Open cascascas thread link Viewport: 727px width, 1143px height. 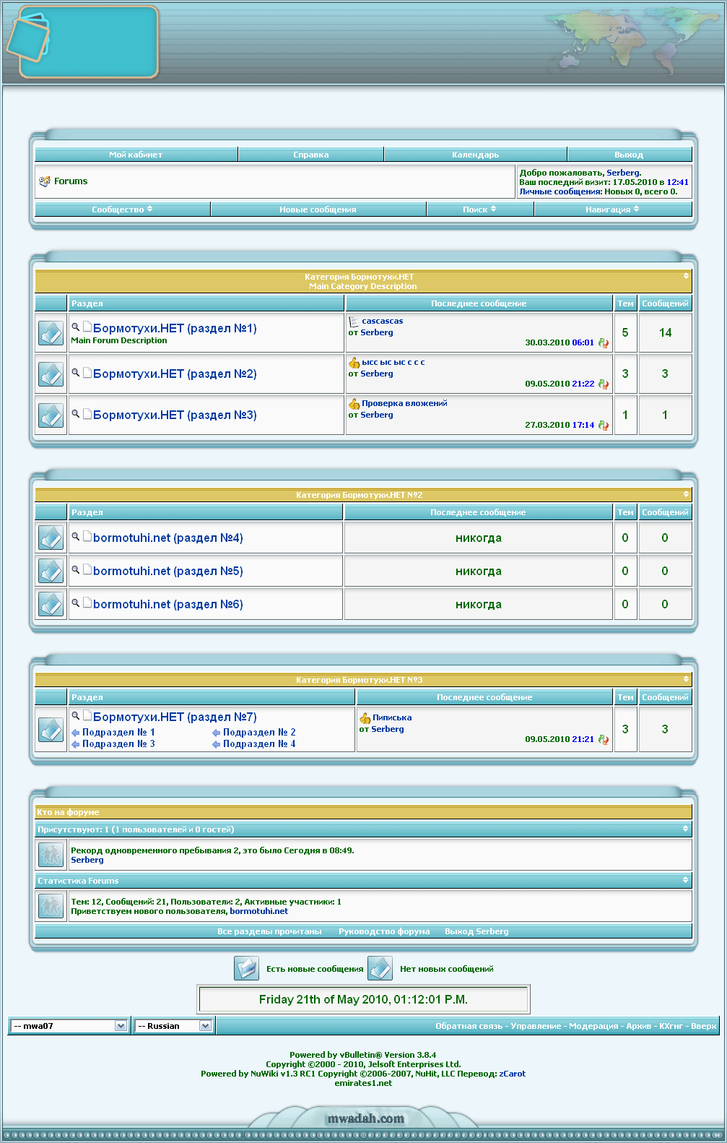point(383,322)
